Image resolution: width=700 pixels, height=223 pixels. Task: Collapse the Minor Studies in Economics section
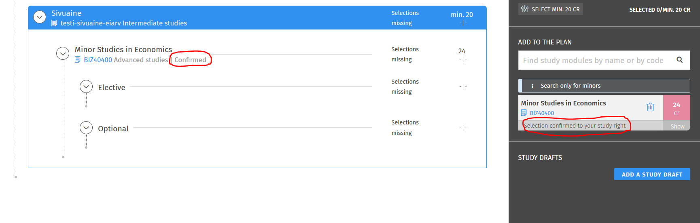[63, 53]
